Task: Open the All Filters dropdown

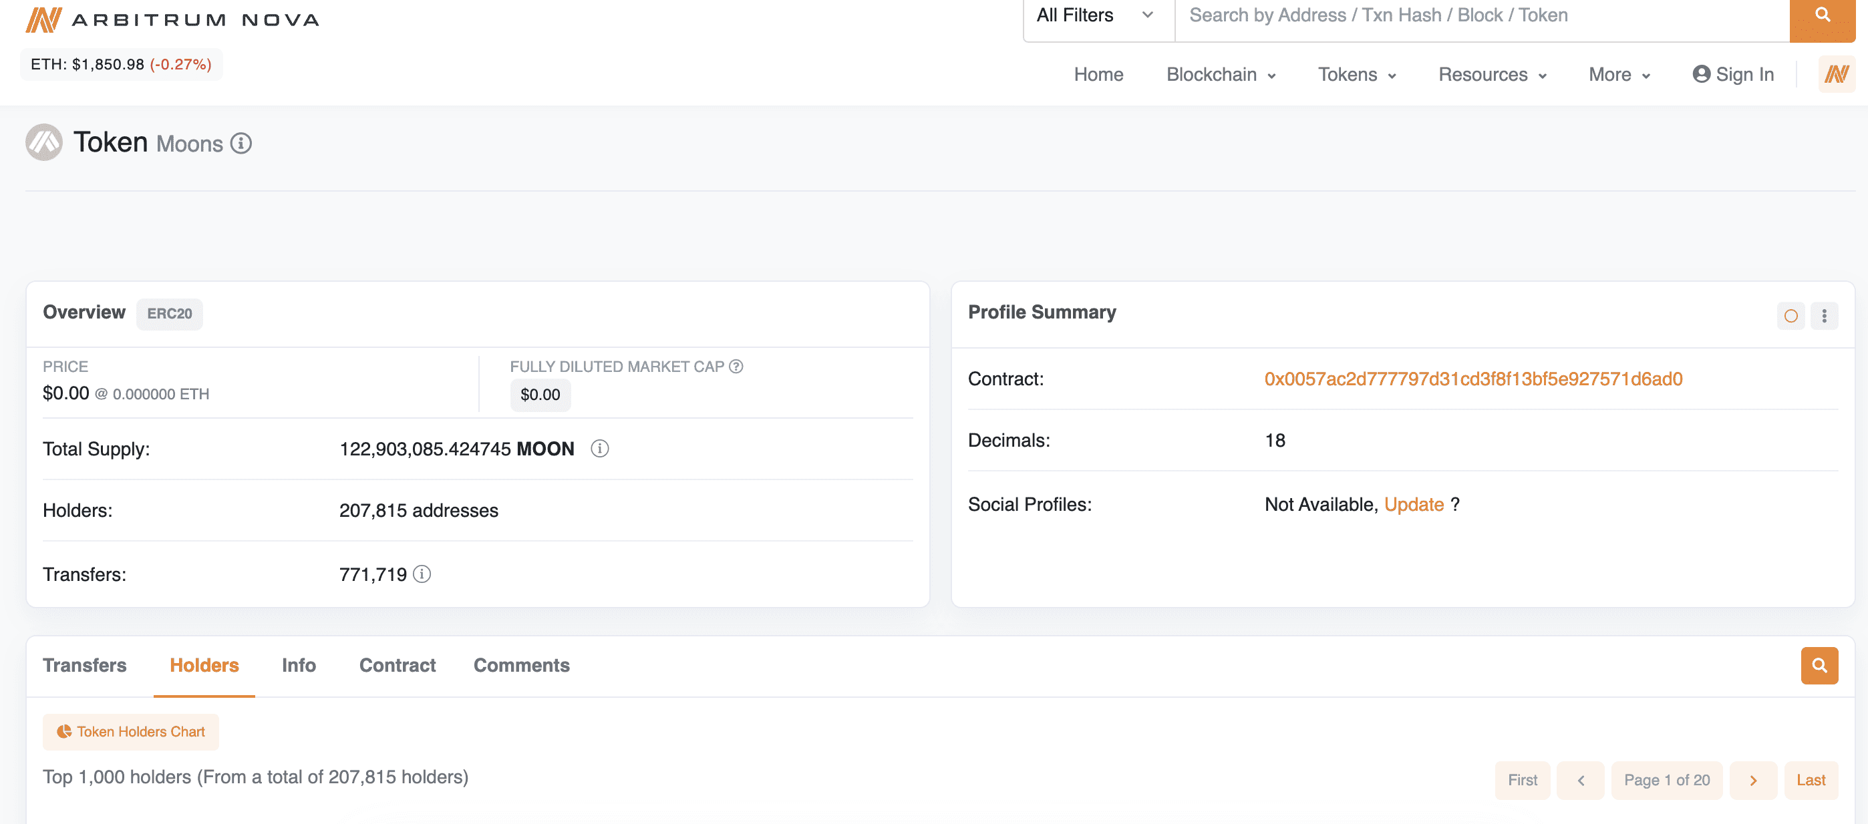Action: (1097, 16)
